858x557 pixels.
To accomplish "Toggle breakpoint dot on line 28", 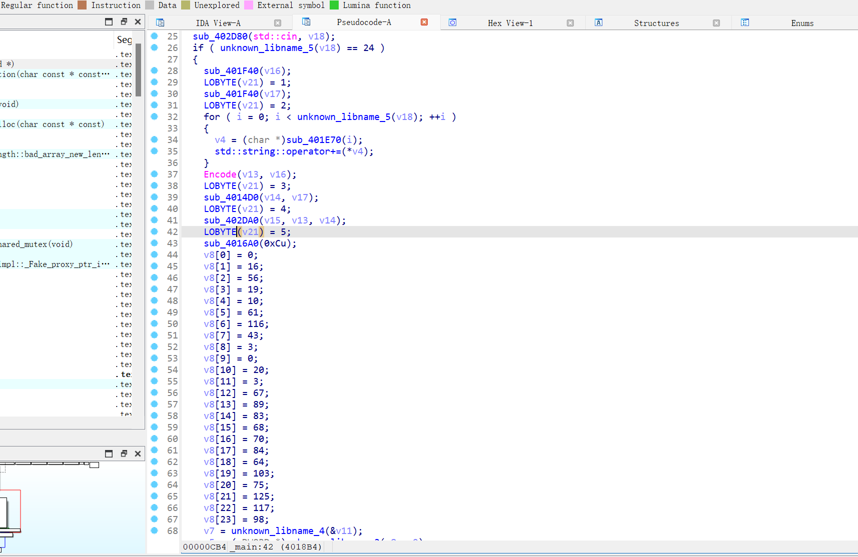I will point(155,70).
